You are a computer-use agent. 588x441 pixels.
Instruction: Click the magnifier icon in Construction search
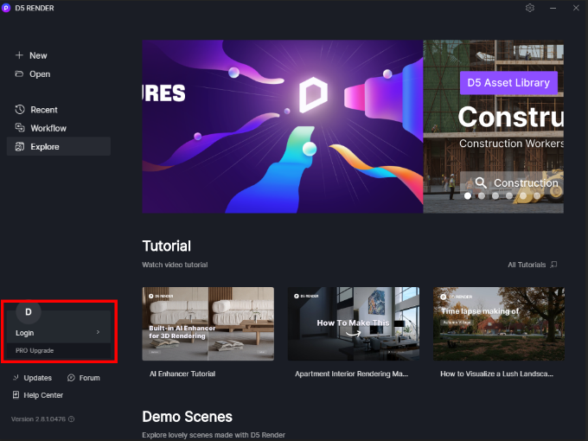point(481,182)
